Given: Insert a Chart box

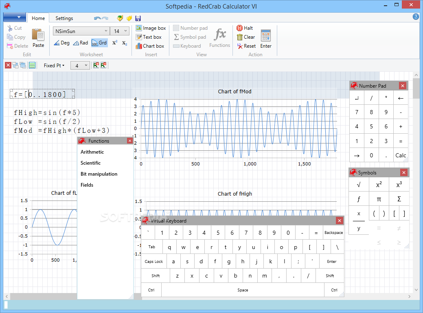Looking at the screenshot, I should 150,46.
